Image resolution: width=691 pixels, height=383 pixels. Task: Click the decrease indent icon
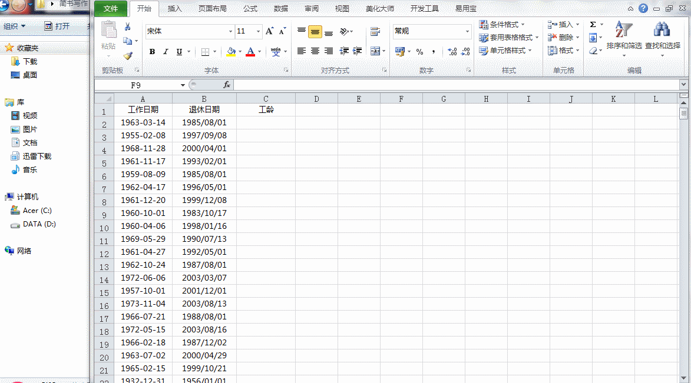click(x=344, y=51)
